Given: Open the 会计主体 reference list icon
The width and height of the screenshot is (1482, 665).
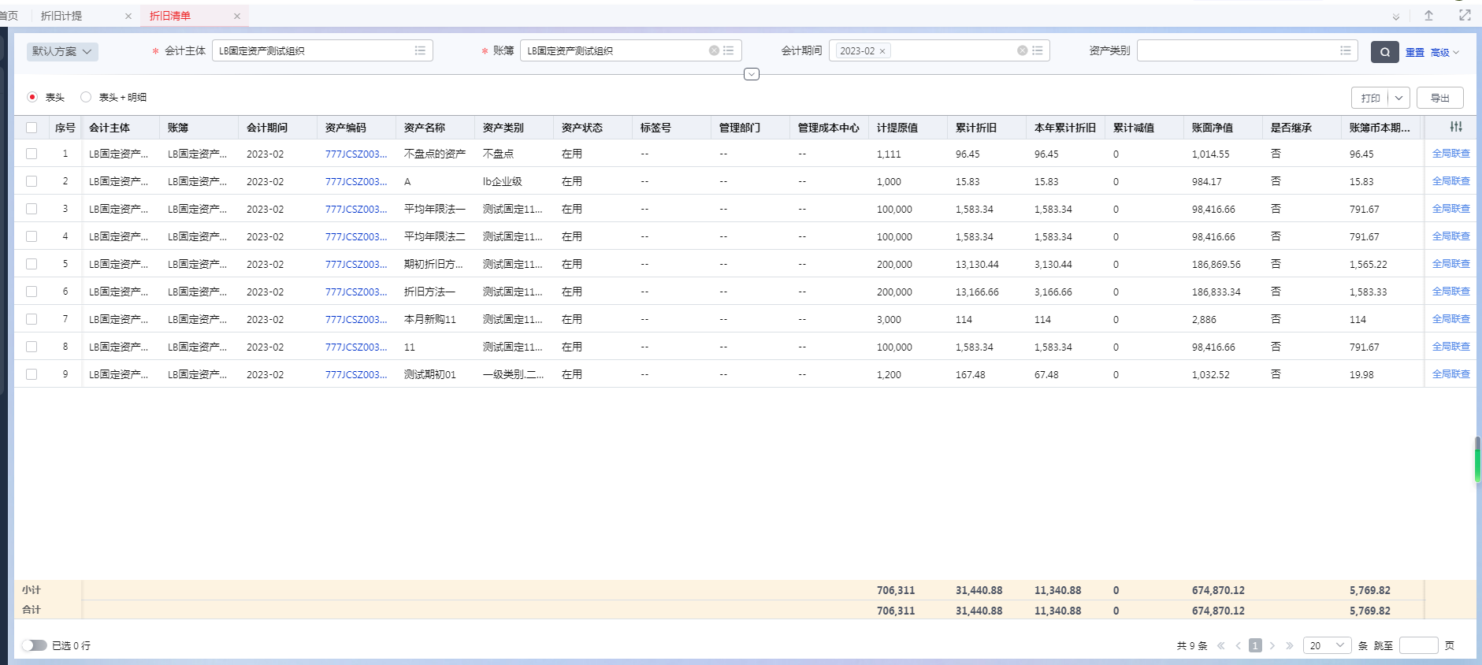Looking at the screenshot, I should click(x=420, y=50).
